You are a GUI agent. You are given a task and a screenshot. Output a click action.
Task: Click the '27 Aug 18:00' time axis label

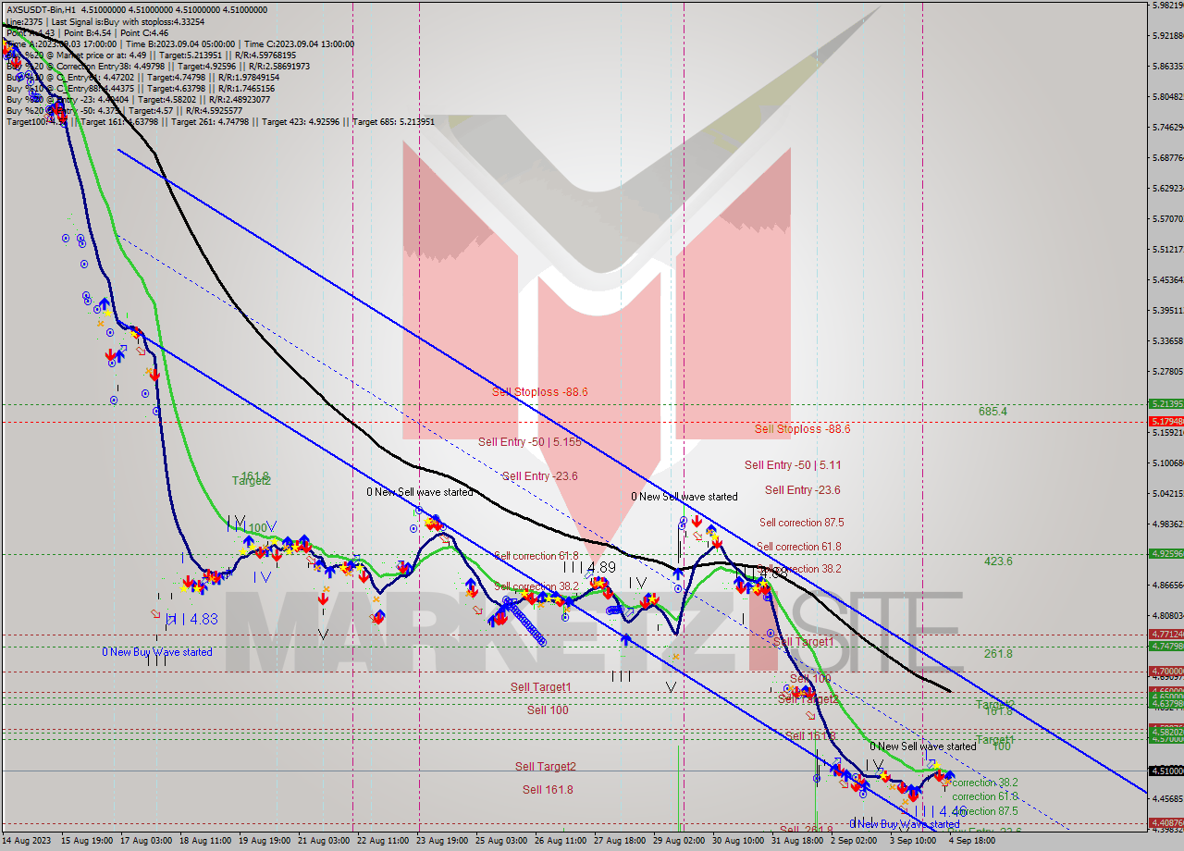coord(619,841)
